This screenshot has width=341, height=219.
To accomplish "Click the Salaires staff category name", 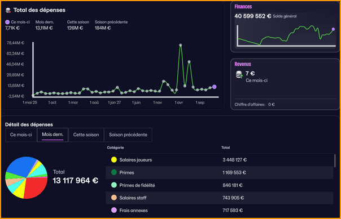I will 133,198.
